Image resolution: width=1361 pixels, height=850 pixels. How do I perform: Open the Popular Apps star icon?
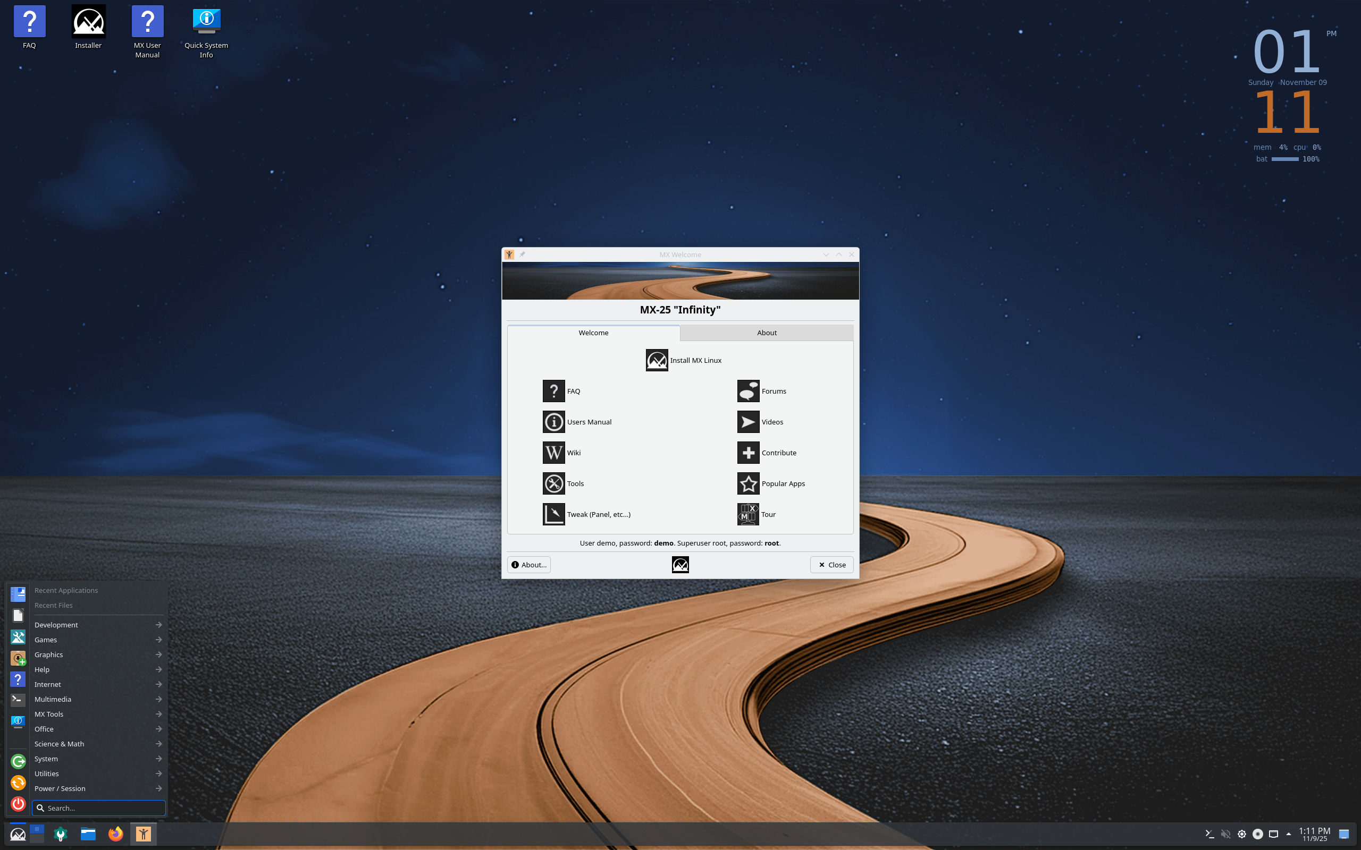point(748,483)
